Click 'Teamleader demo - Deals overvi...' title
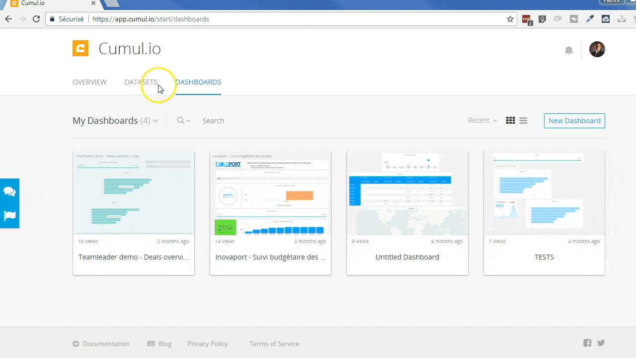This screenshot has height=358, width=636. click(134, 257)
